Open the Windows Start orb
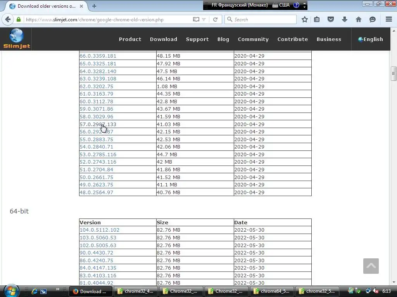This screenshot has width=397, height=297. coord(11,291)
